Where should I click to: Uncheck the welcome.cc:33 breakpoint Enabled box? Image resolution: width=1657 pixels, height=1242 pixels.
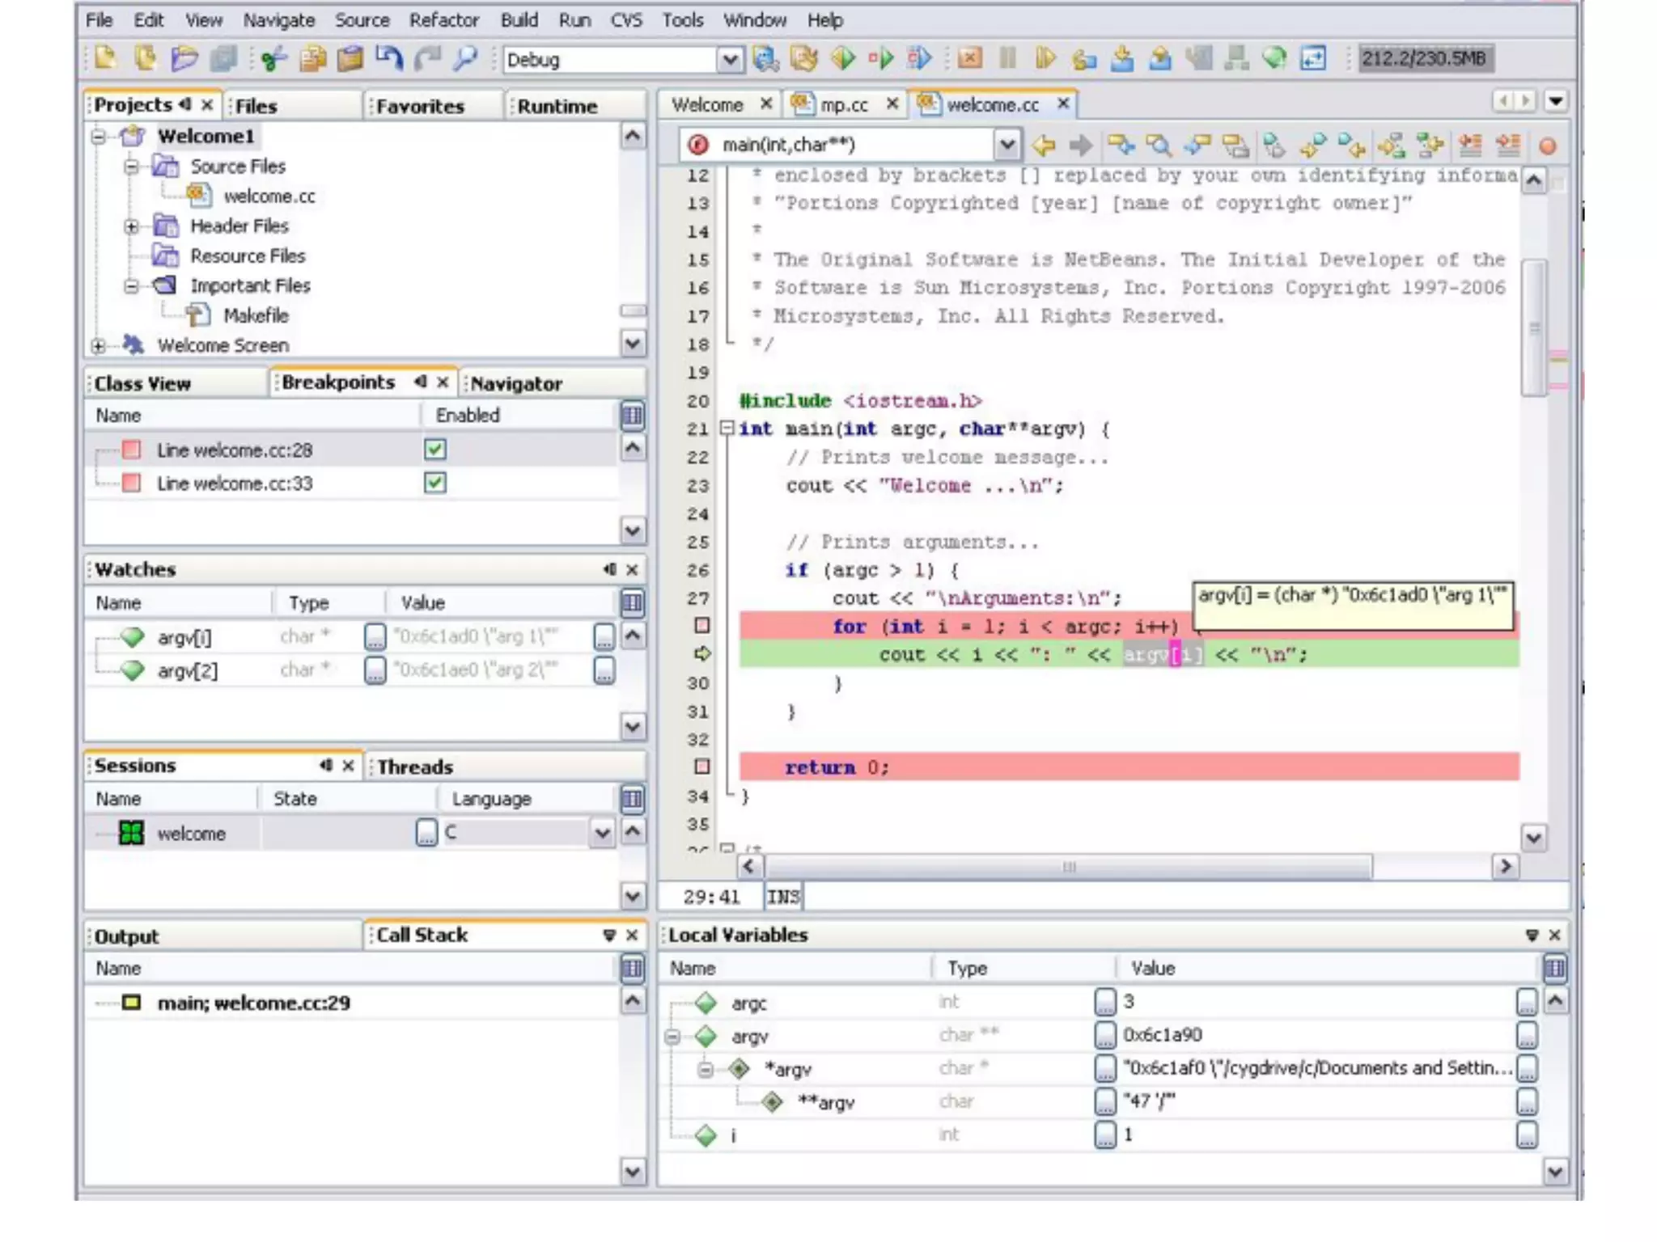pos(434,483)
